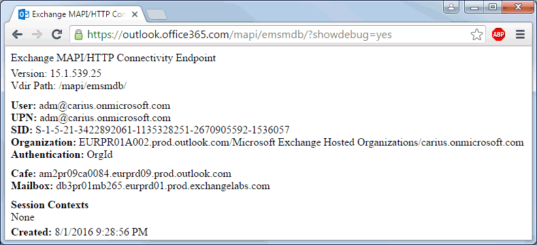The image size is (537, 245).
Task: Minimize the Chrome window
Action: pyautogui.click(x=474, y=7)
